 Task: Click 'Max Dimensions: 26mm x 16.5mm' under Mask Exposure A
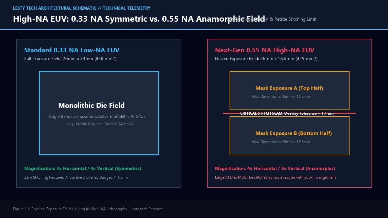[x=281, y=97]
